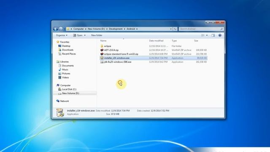Expand the Open button dropdown arrow

pyautogui.click(x=85, y=35)
